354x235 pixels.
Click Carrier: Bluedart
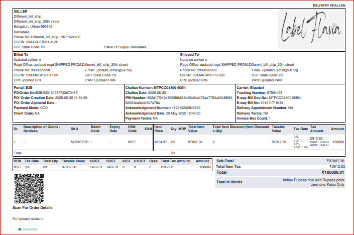251,87
